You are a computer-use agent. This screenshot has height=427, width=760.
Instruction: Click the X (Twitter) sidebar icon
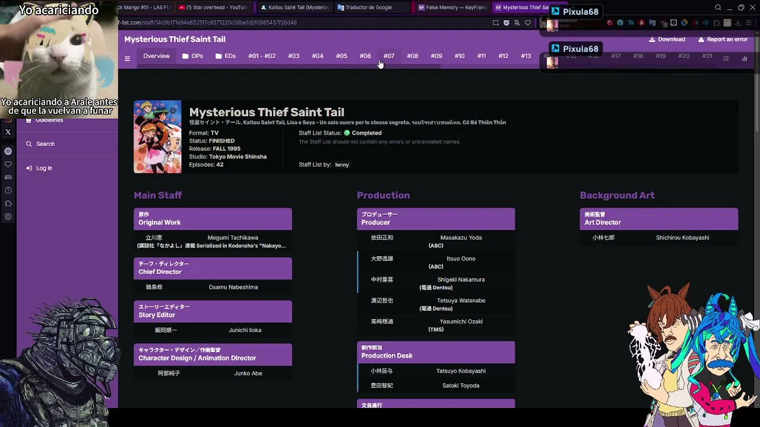[x=8, y=132]
